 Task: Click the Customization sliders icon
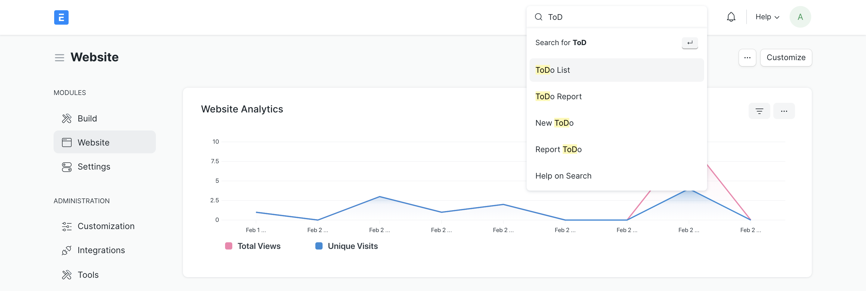tap(66, 226)
